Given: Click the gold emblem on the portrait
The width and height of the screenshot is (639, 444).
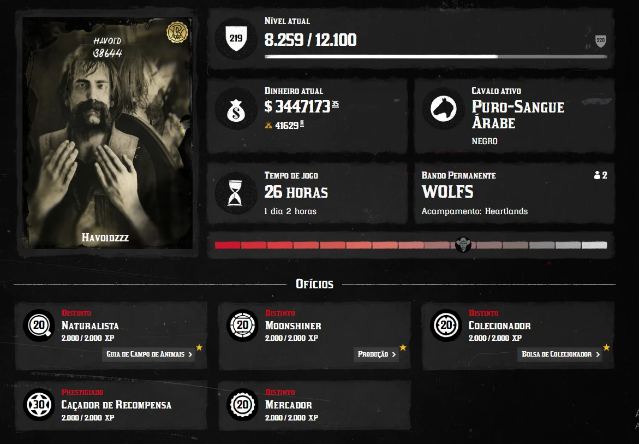Looking at the screenshot, I should (x=177, y=32).
